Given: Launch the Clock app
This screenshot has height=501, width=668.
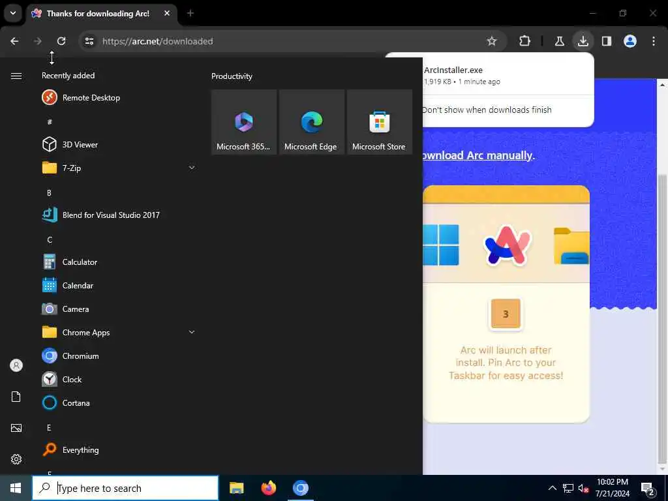Looking at the screenshot, I should click(x=119, y=379).
